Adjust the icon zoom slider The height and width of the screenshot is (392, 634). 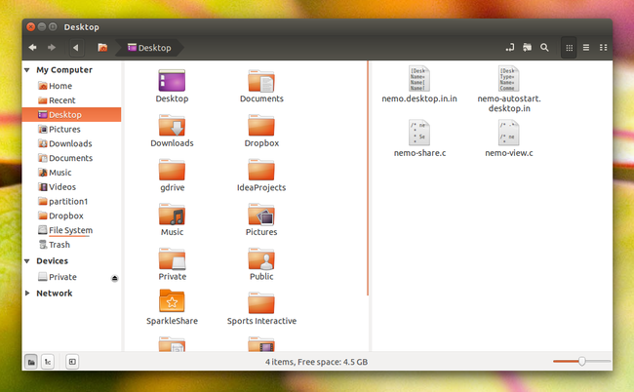tap(582, 362)
